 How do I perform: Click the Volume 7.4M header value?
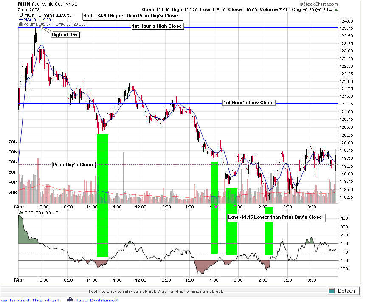point(274,10)
